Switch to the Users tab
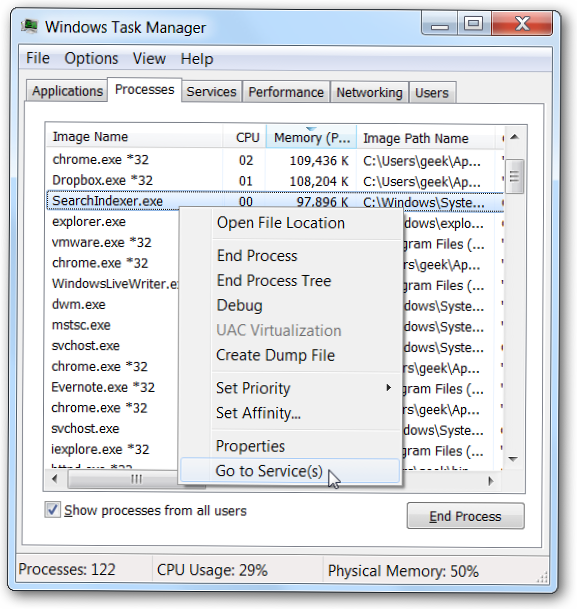Image resolution: width=577 pixels, height=609 pixels. (432, 93)
